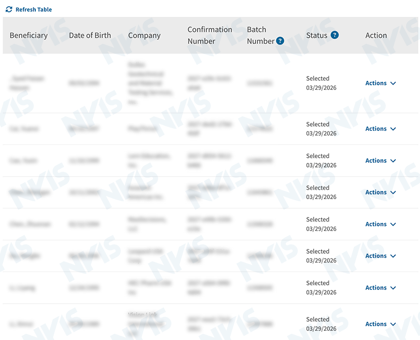Click the Confirmation Number column header
The height and width of the screenshot is (340, 420).
[210, 35]
